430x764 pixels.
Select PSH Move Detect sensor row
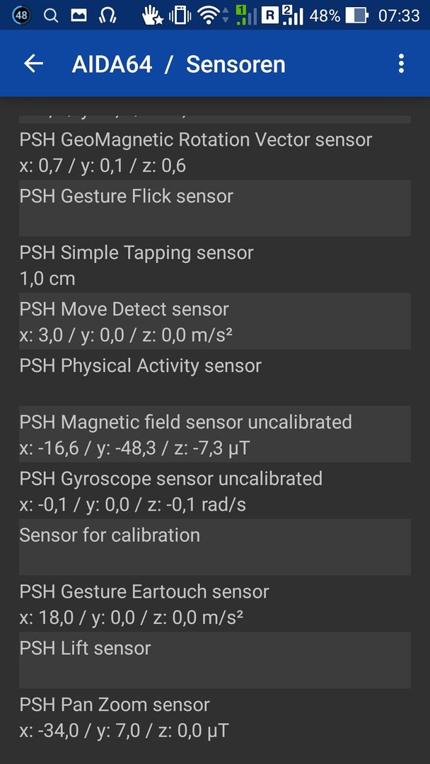point(215,322)
